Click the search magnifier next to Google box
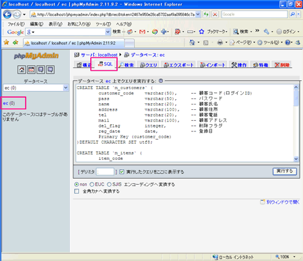The height and width of the screenshot is (261, 303). coord(292,14)
